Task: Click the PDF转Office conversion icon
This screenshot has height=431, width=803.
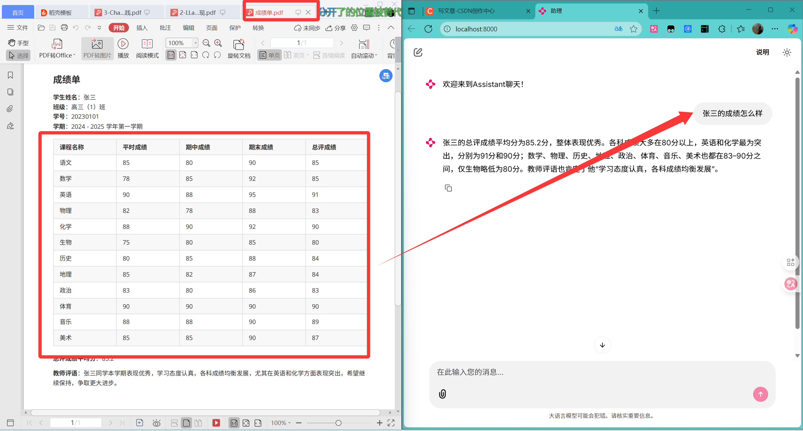Action: (57, 44)
